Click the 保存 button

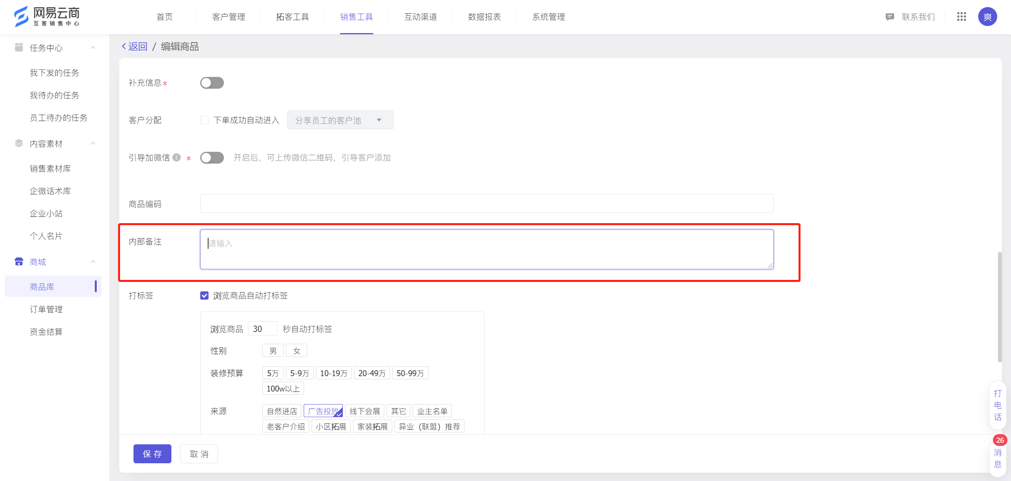[152, 454]
